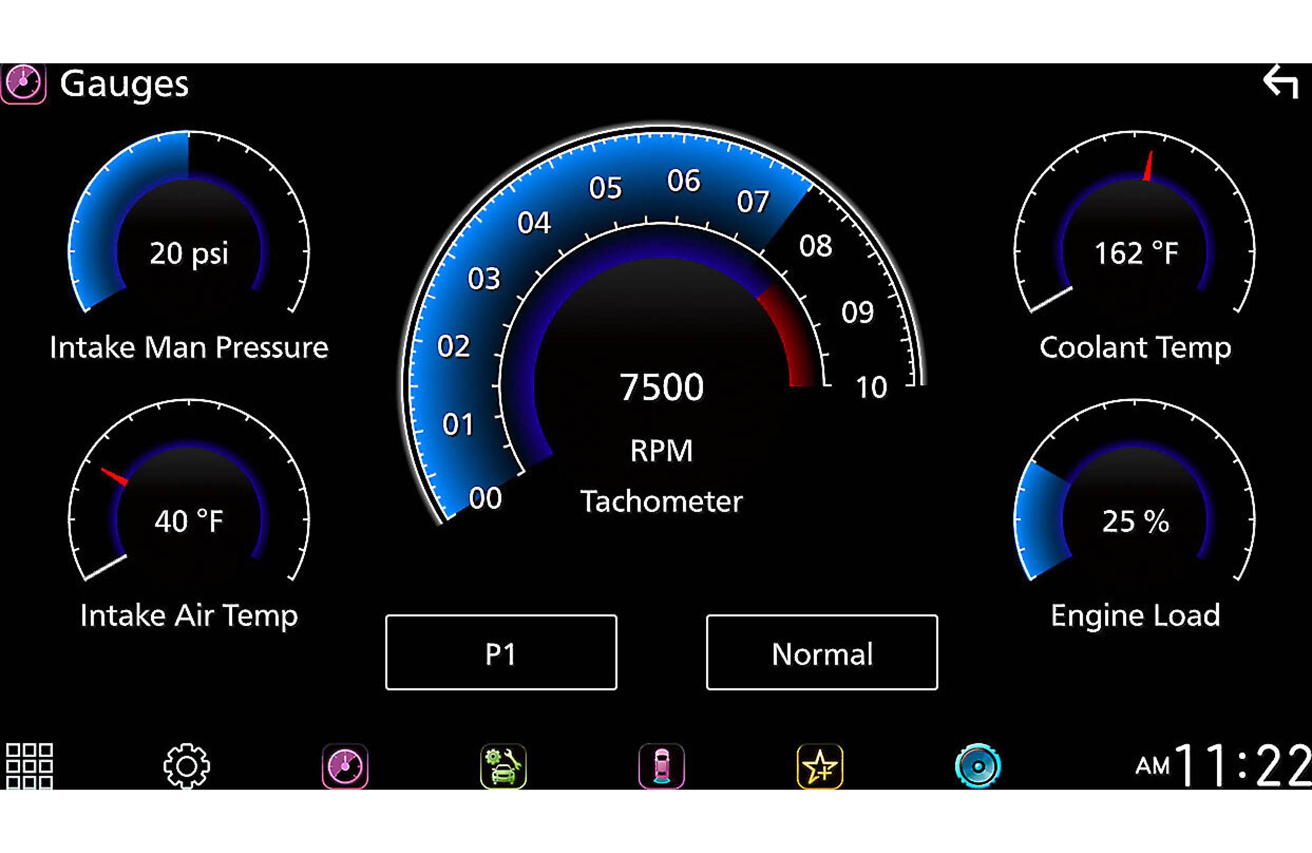Open vehicle maintenance wrench-and-car icon
The image size is (1312, 853).
click(503, 766)
